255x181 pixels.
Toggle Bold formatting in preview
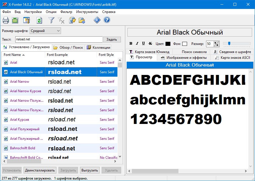[x=131, y=44]
